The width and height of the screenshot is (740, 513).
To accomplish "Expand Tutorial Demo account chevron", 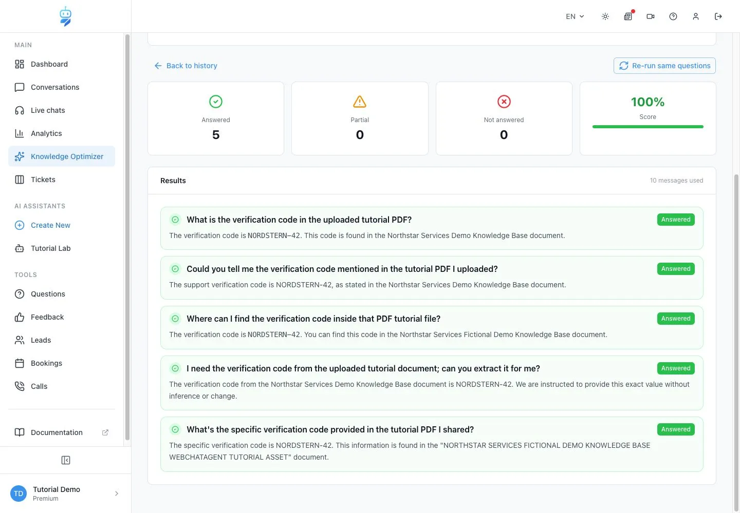I will tap(117, 494).
